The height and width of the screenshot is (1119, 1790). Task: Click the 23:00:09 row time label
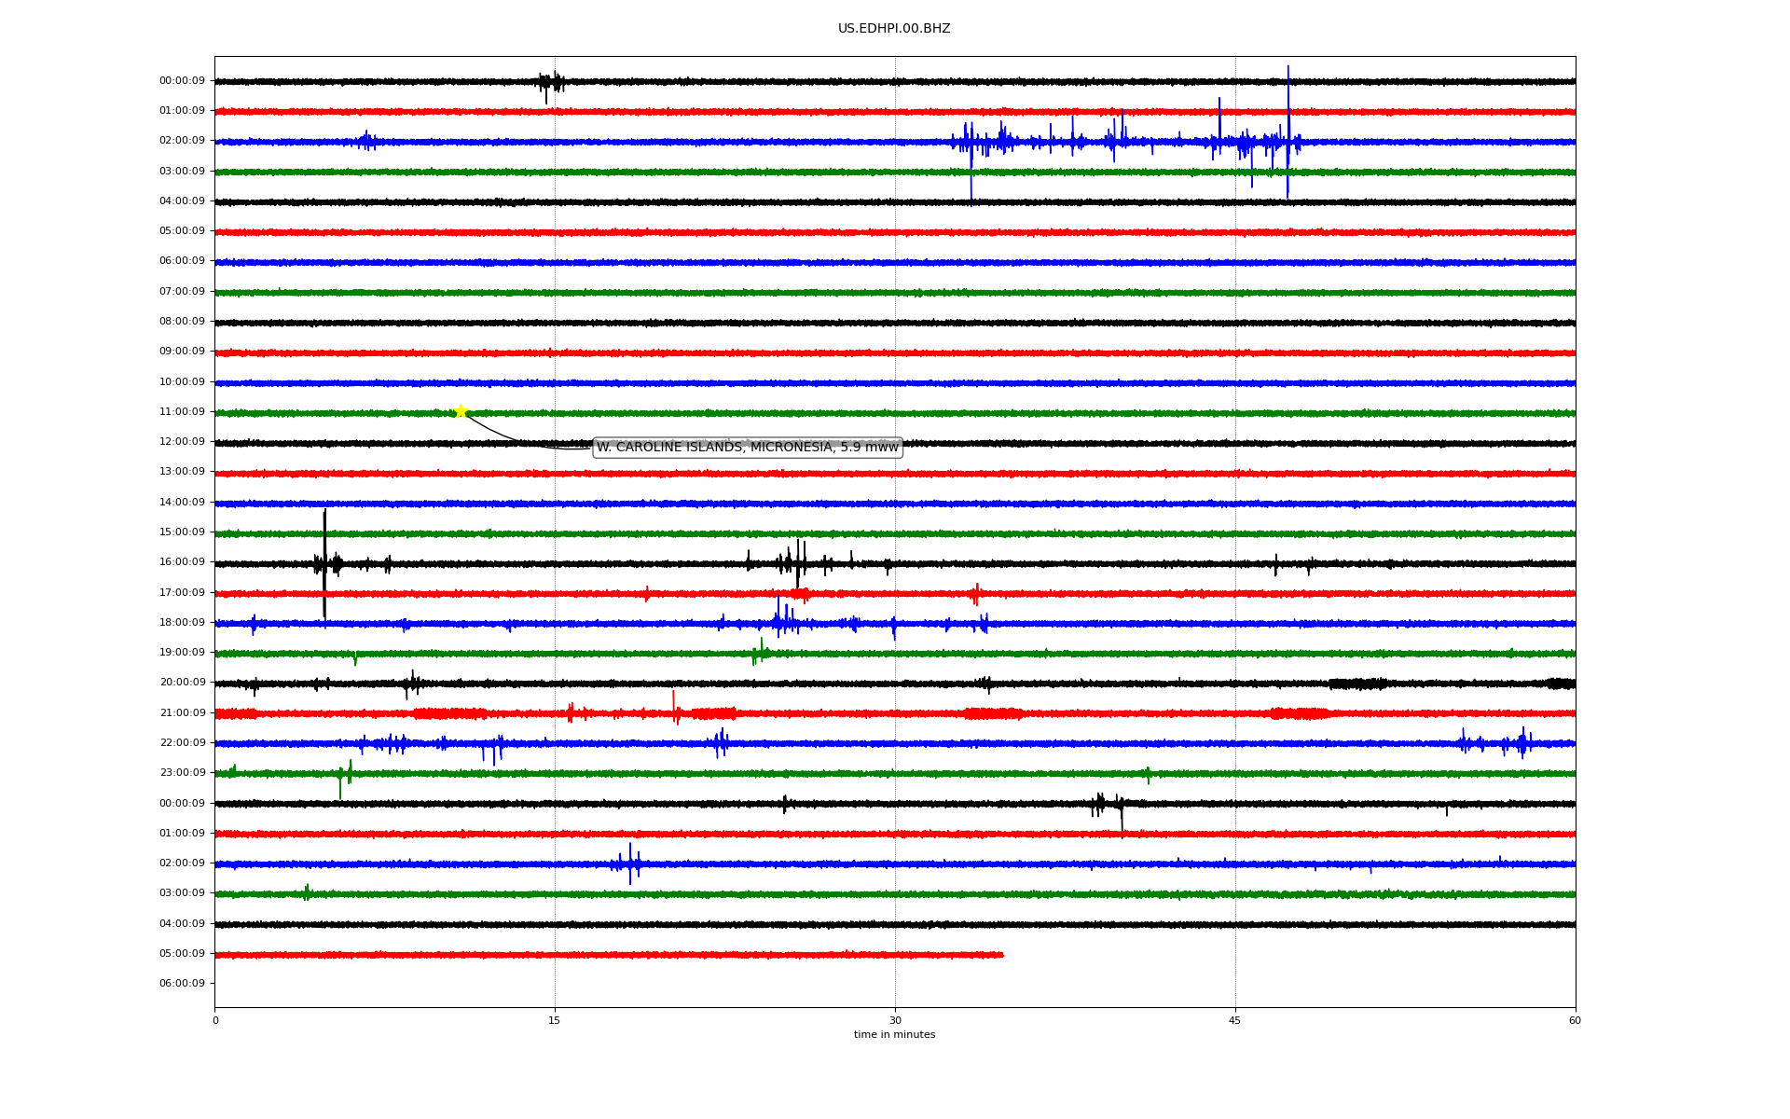click(182, 773)
